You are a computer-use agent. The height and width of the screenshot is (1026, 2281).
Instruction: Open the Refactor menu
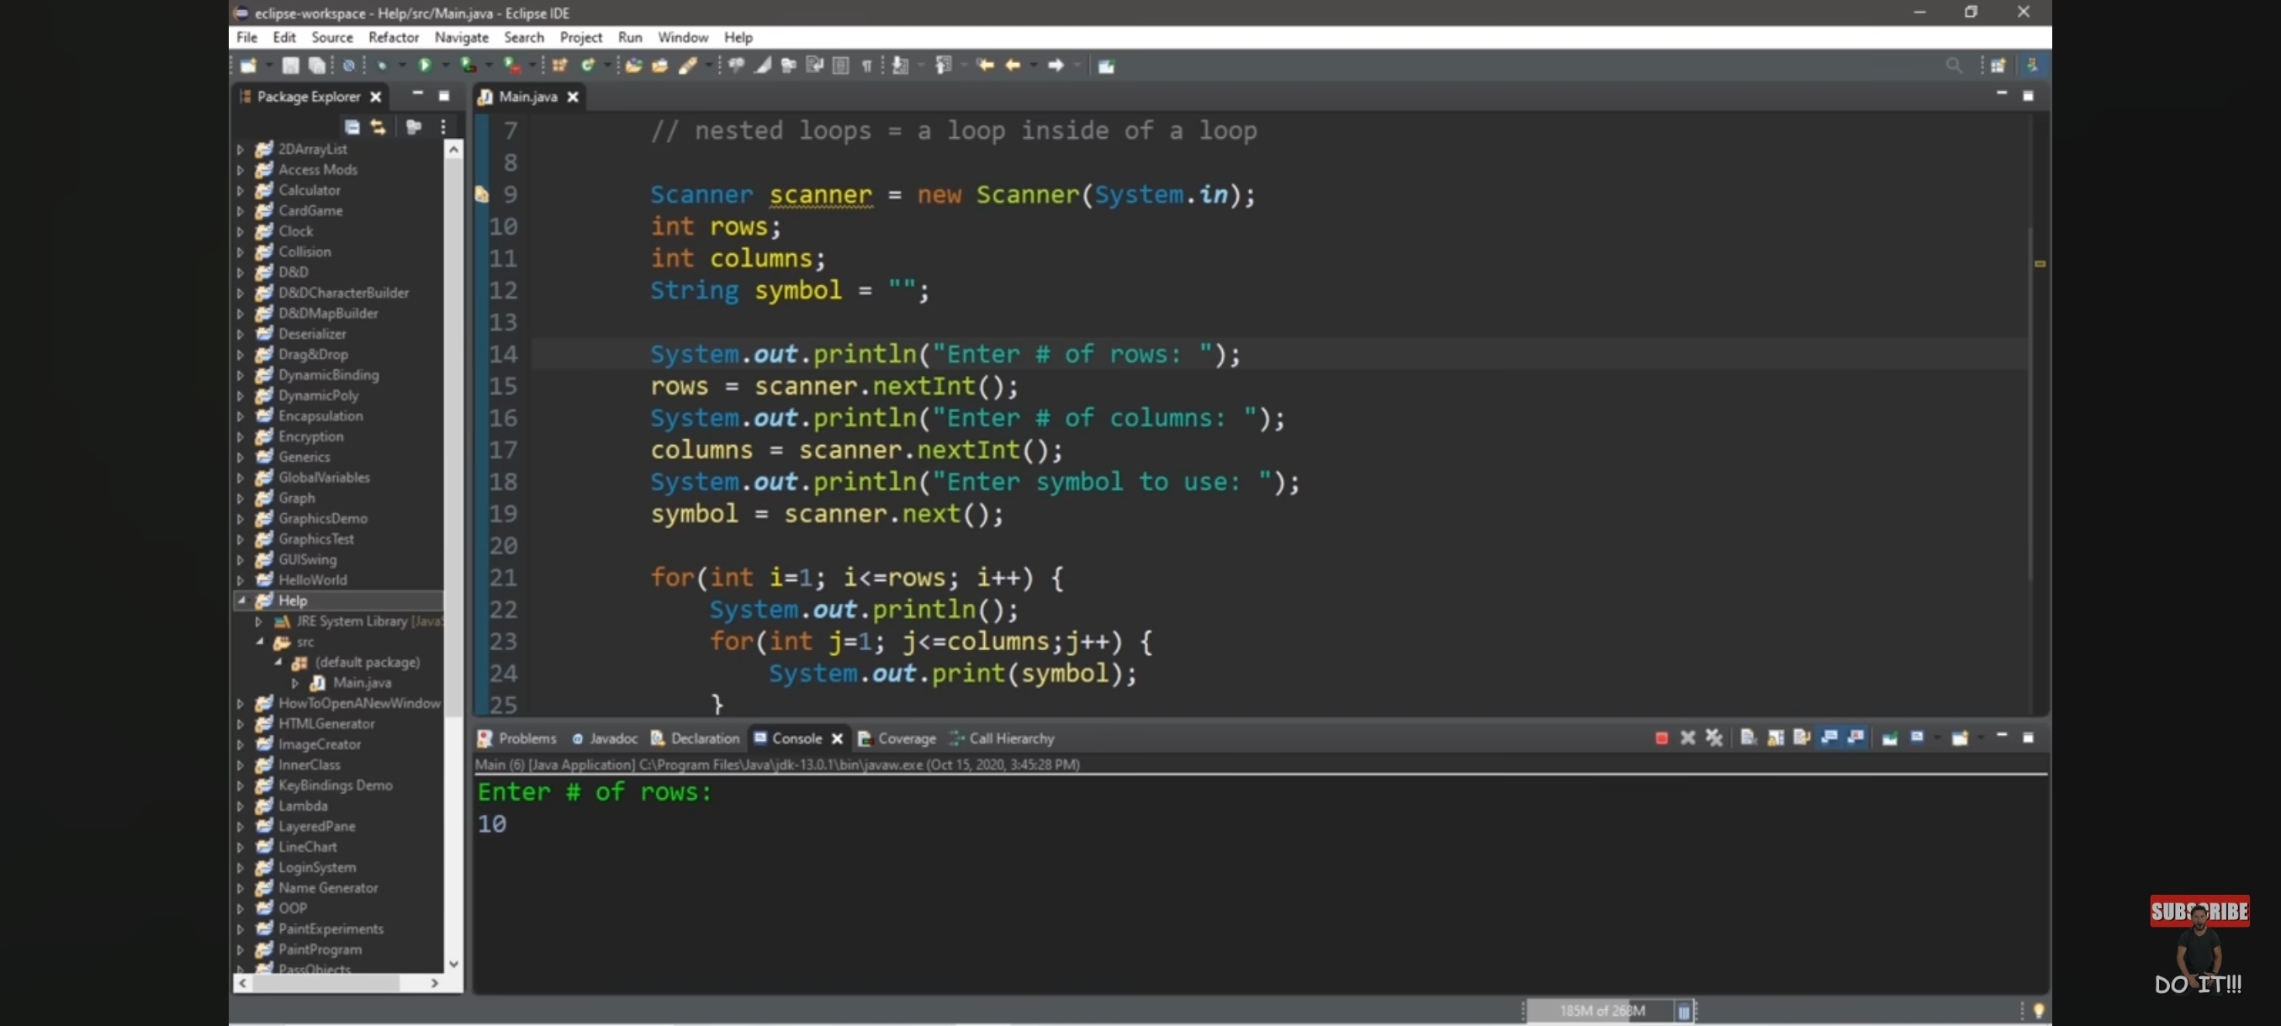(393, 37)
